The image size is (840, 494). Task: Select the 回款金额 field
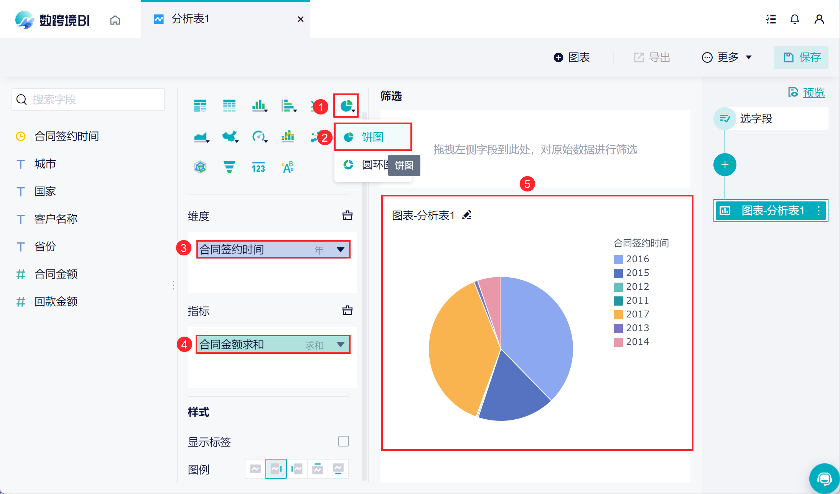click(x=56, y=302)
